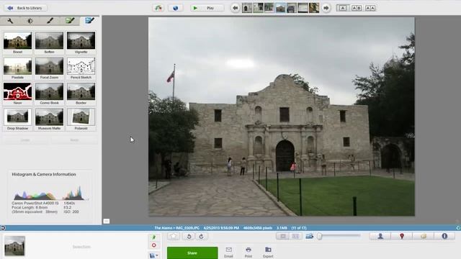Export the photo

point(268,253)
